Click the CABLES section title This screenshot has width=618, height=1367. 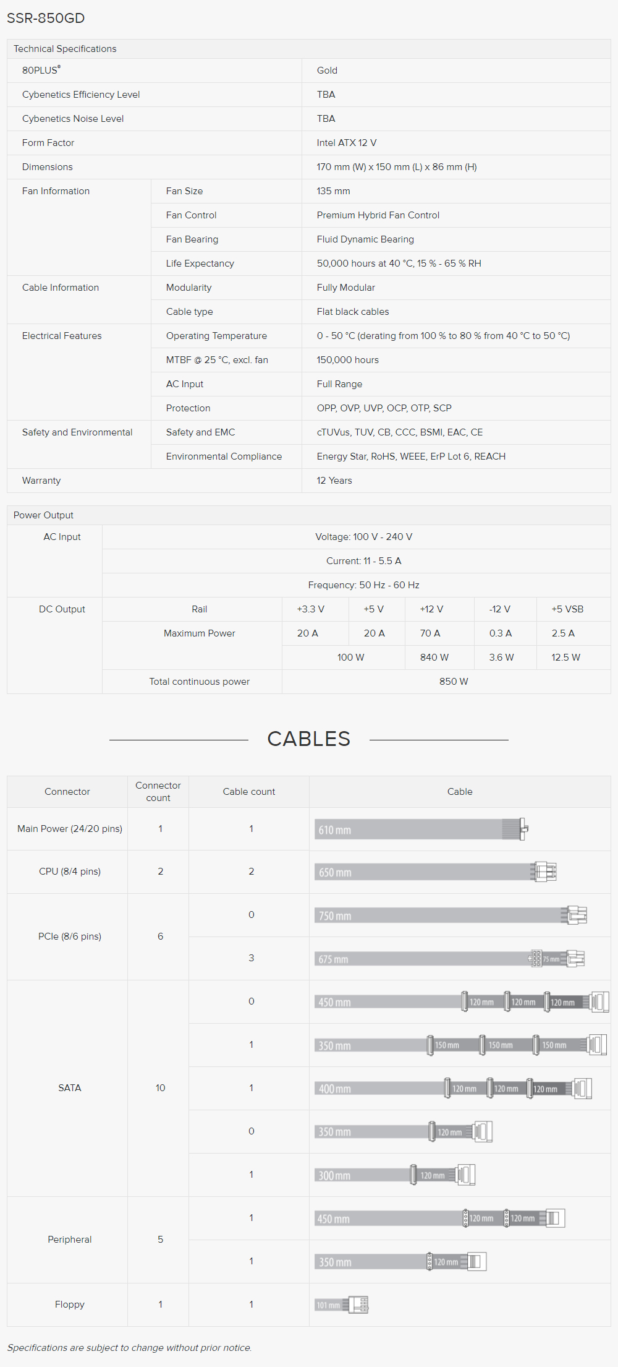[309, 739]
